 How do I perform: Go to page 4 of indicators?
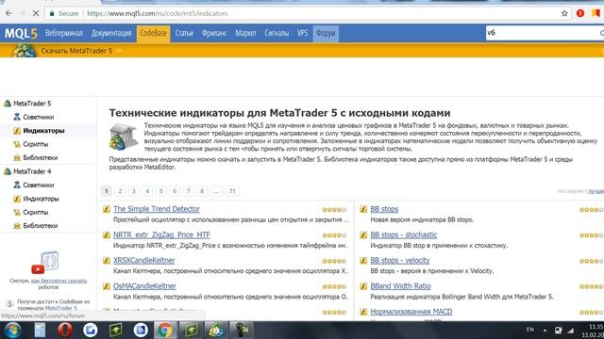point(147,191)
